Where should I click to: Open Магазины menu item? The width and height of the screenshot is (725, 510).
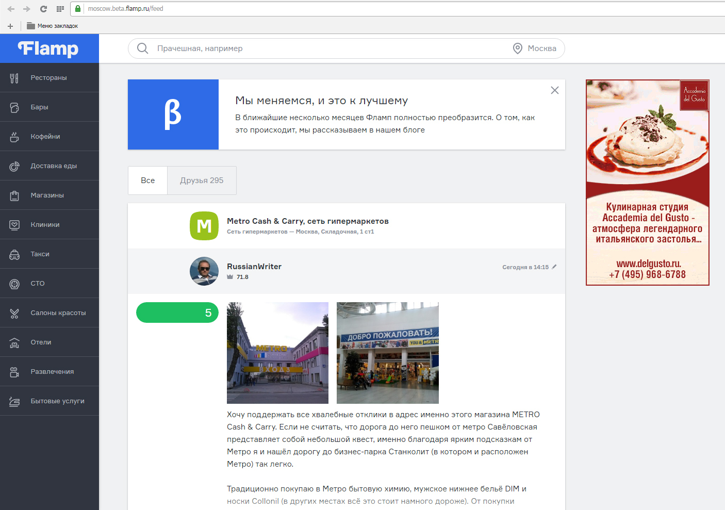coord(50,195)
